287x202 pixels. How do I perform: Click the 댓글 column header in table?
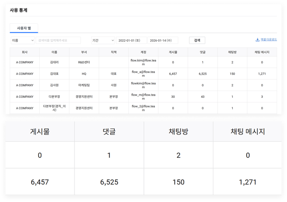click(203, 52)
